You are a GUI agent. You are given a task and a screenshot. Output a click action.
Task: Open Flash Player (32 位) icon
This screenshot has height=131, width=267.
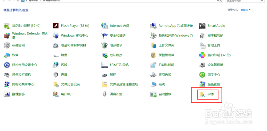click(x=56, y=26)
